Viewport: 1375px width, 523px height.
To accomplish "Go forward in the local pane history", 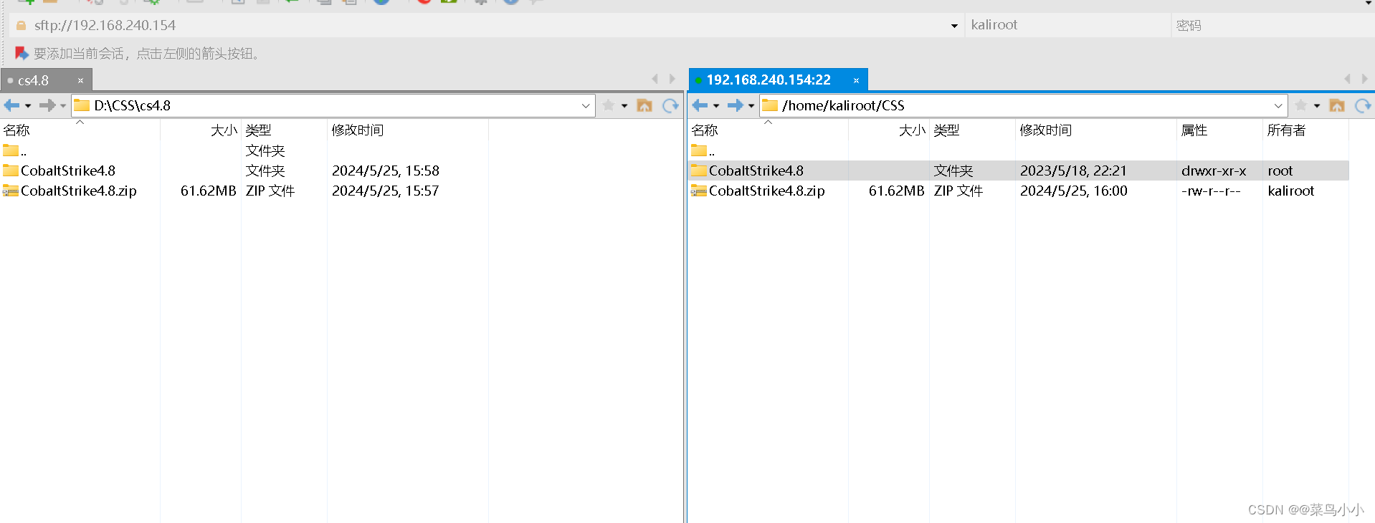I will tap(47, 105).
